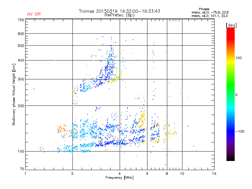
Task: Click the y-axis tick label '750'
Action: click(21, 20)
